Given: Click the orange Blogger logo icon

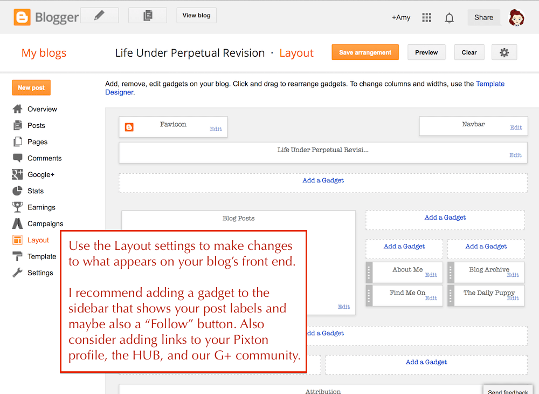Looking at the screenshot, I should tap(22, 17).
